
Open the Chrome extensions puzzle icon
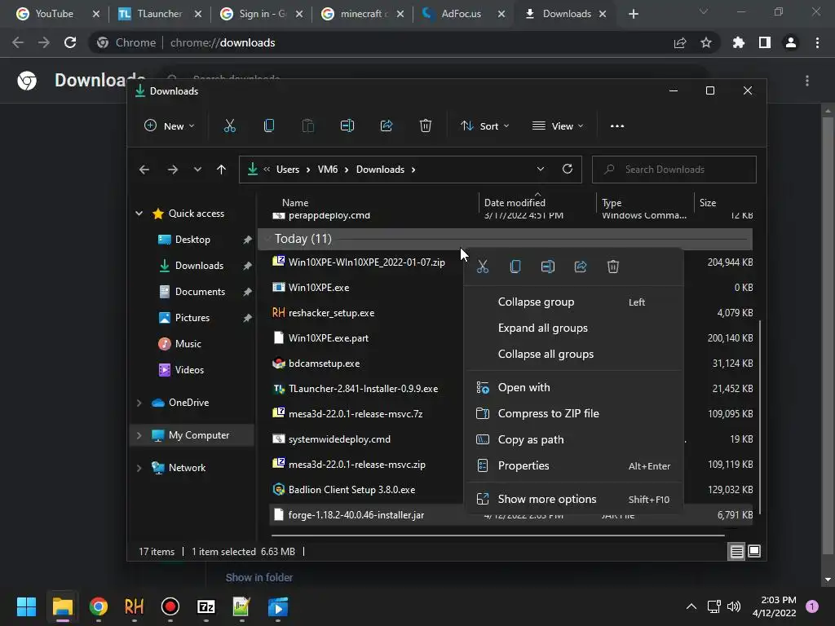[739, 42]
